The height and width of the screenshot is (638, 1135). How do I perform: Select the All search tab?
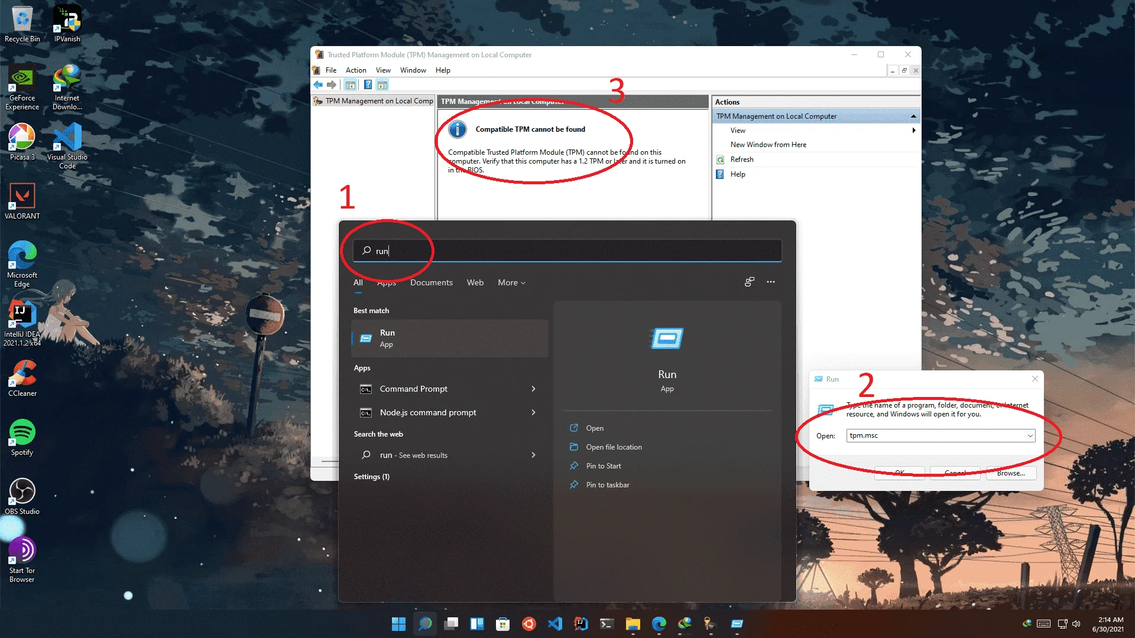[358, 283]
